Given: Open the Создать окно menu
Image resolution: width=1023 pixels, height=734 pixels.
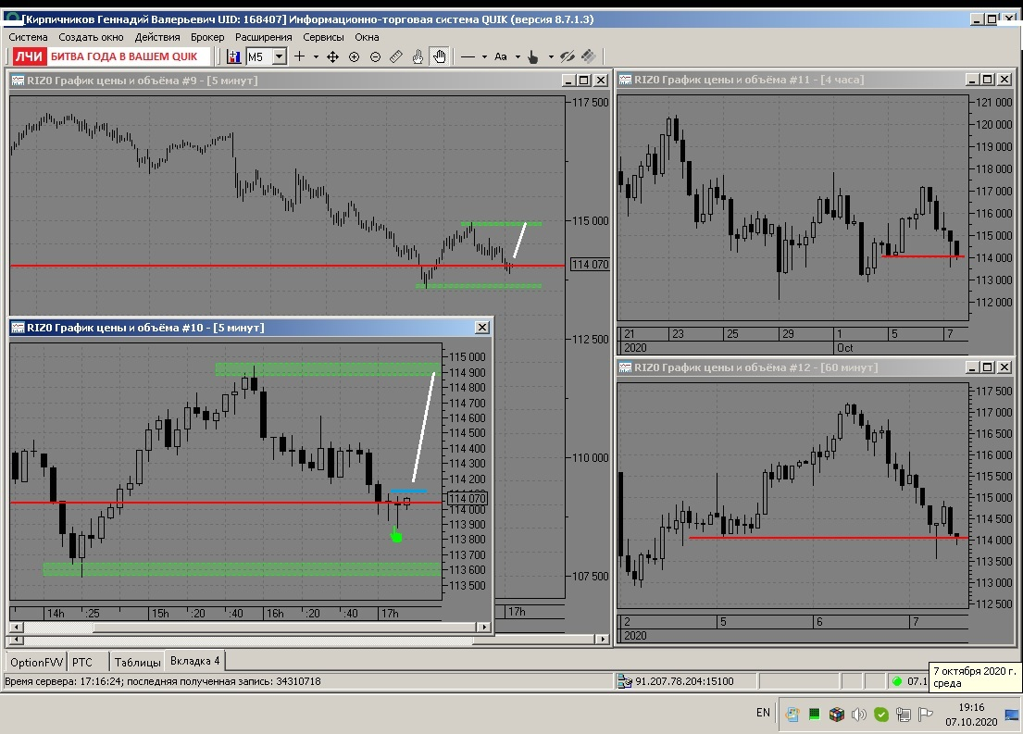Looking at the screenshot, I should point(91,37).
